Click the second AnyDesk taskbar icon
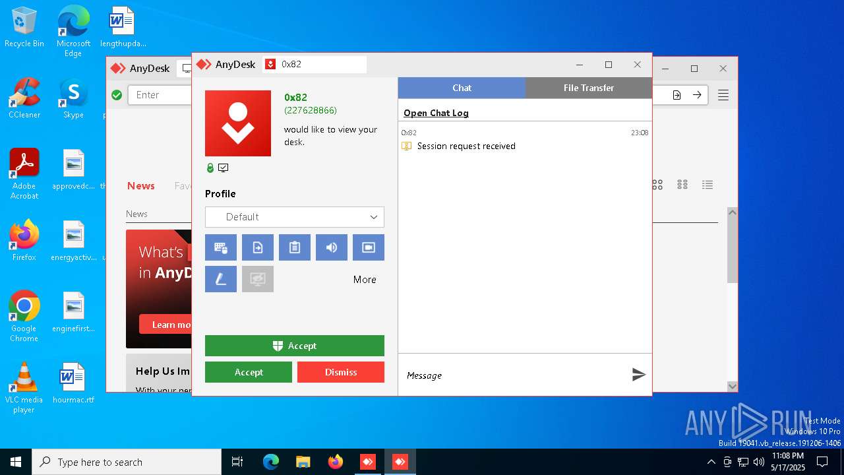This screenshot has width=844, height=475. [400, 462]
